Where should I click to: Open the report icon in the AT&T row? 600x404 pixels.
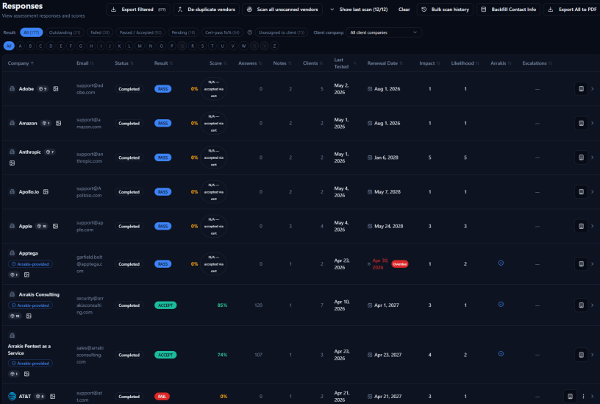570,397
